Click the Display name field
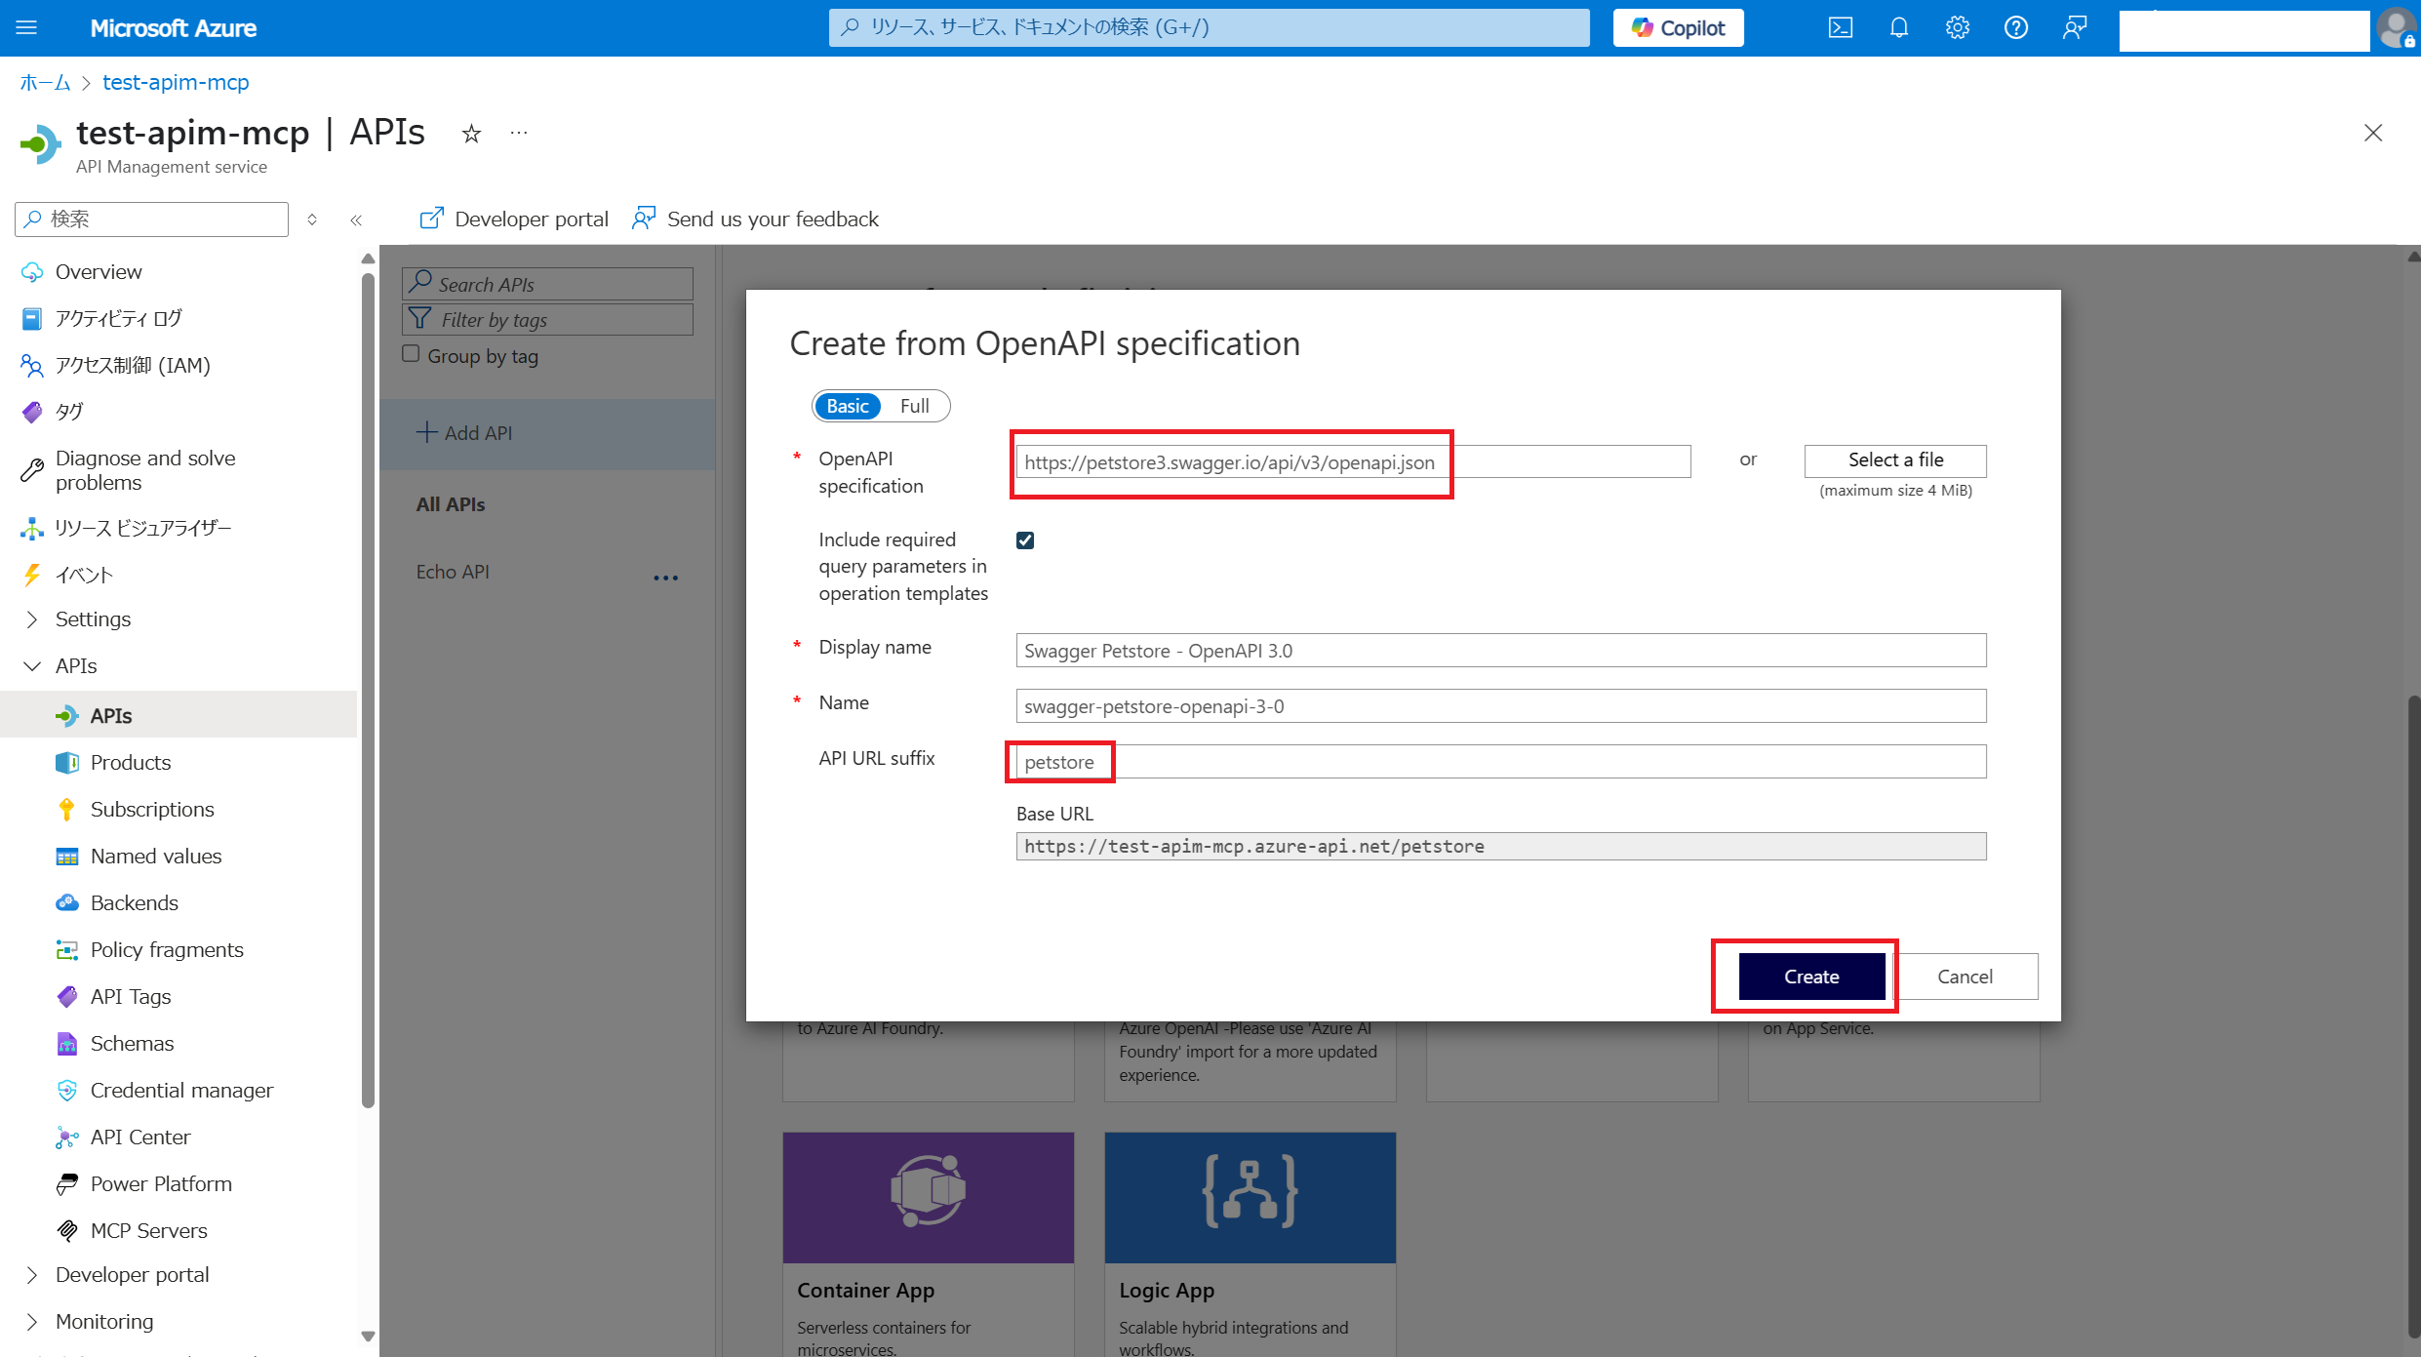The image size is (2421, 1357). pyautogui.click(x=1500, y=651)
